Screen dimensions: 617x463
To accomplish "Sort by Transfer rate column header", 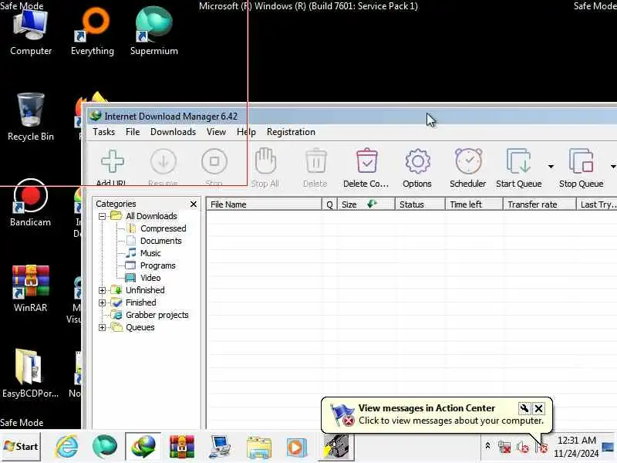I will [x=539, y=204].
